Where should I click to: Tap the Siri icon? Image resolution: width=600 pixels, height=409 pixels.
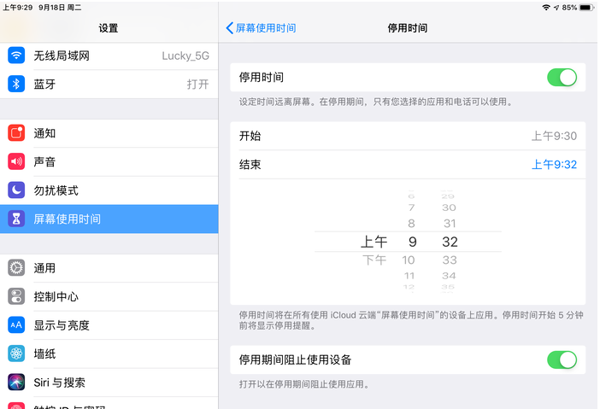click(x=16, y=382)
